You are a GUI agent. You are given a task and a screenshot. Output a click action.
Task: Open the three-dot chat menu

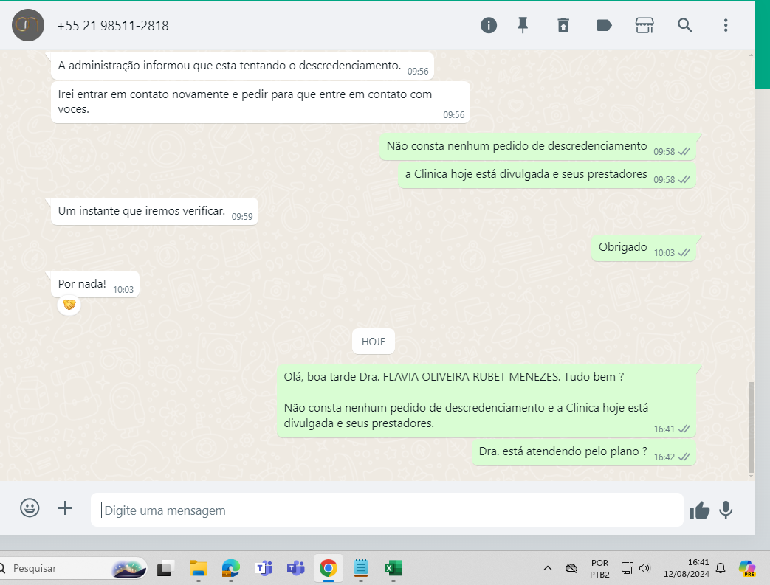point(725,25)
